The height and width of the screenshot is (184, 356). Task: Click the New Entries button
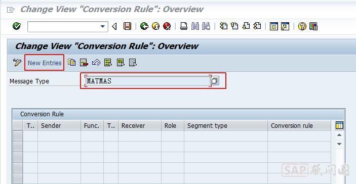[45, 63]
